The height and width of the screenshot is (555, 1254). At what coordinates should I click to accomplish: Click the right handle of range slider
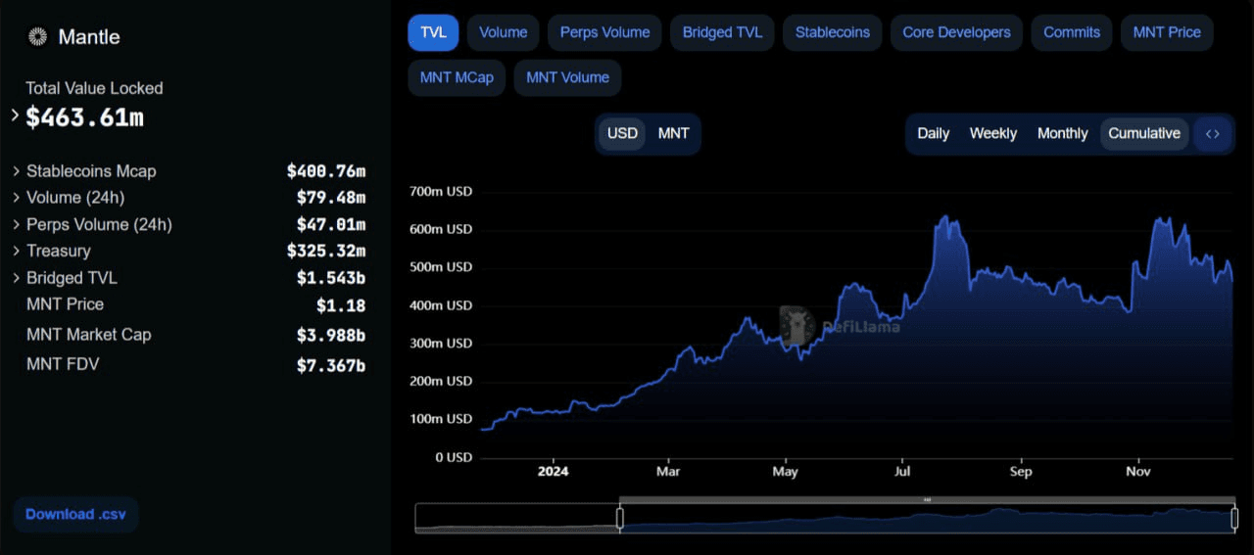1233,518
